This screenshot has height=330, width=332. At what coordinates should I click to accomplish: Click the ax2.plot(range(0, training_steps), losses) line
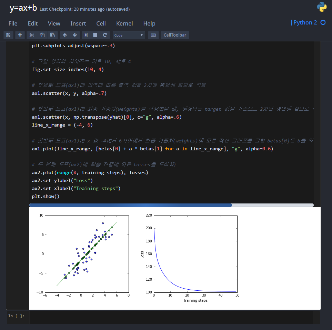90,173
